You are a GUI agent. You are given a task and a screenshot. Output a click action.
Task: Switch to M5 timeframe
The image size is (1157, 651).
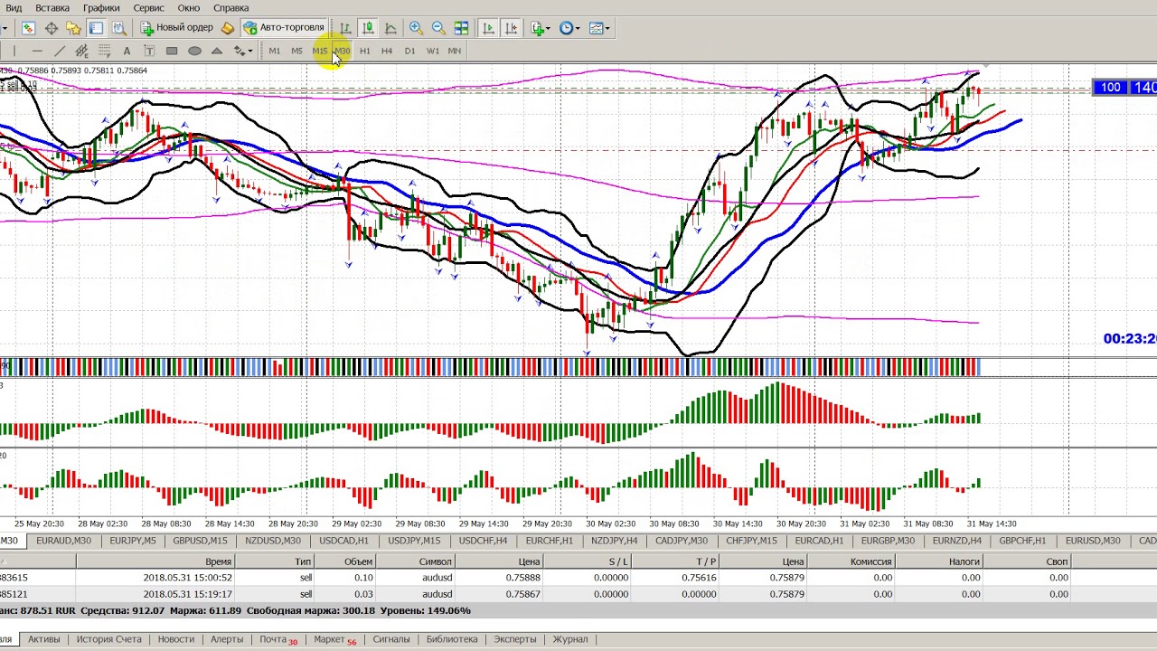296,51
